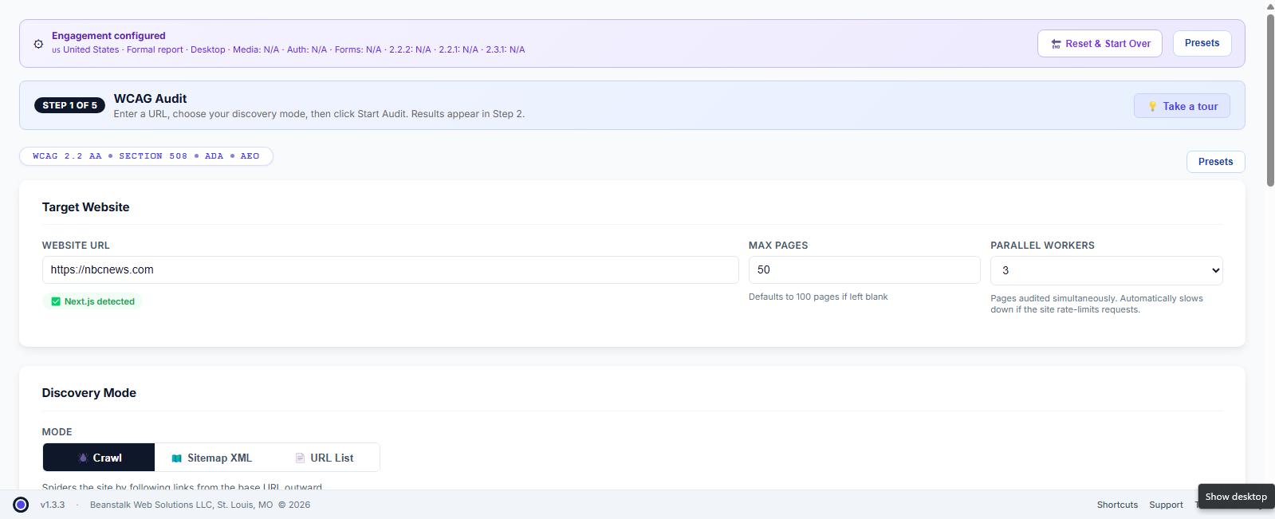Click the scrollbar's up arrow
Viewport: 1275px width, 519px height.
pyautogui.click(x=1270, y=6)
